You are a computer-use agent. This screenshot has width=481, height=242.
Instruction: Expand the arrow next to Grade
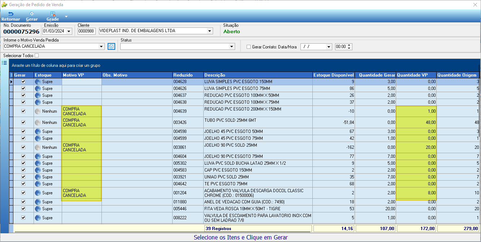click(x=66, y=17)
